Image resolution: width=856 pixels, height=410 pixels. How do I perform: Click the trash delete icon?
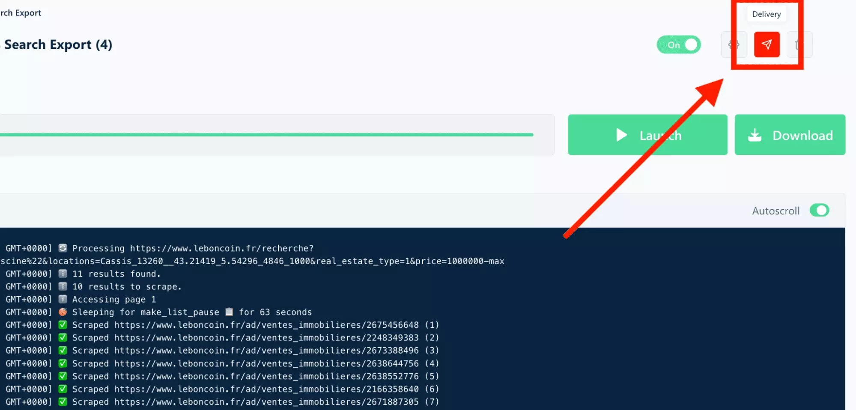point(797,45)
